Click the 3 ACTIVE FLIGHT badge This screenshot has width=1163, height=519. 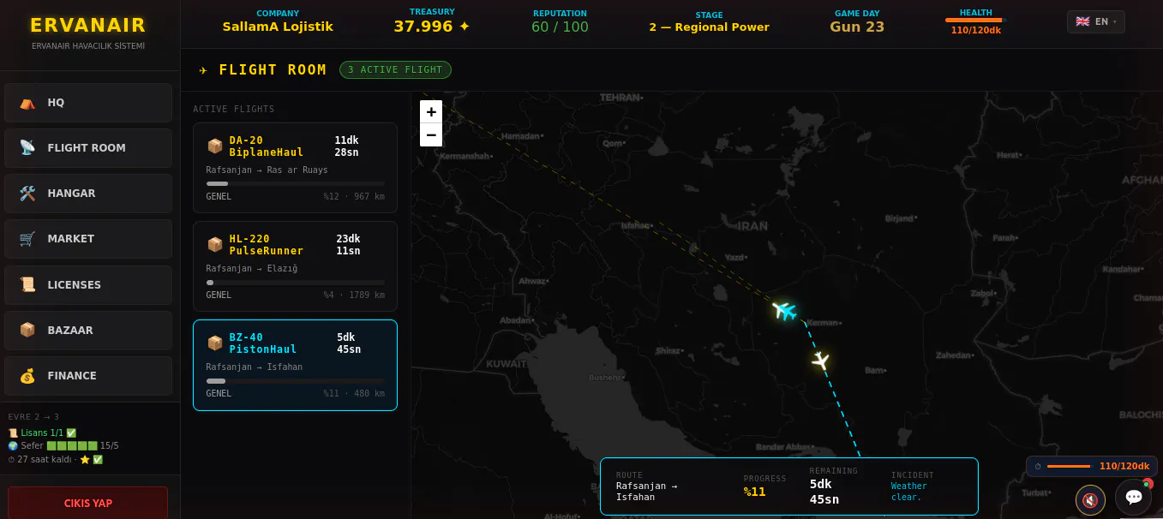395,70
